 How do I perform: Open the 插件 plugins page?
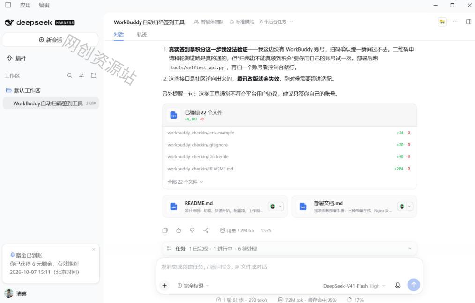click(17, 58)
